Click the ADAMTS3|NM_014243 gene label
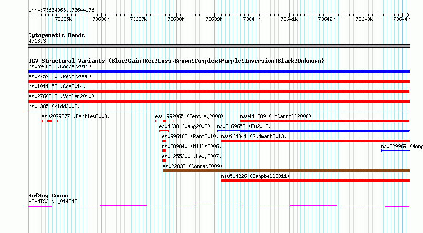This screenshot has height=233, width=423. coord(53,201)
